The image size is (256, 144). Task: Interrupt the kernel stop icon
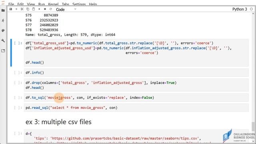45,9
